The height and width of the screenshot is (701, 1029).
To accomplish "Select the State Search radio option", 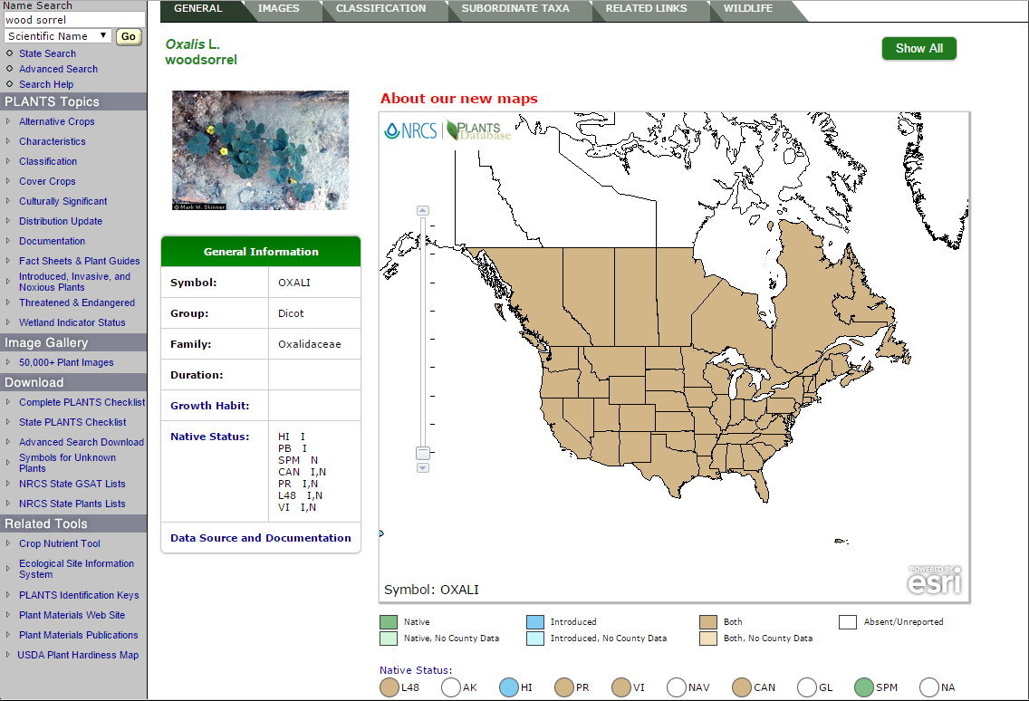I will (x=10, y=53).
